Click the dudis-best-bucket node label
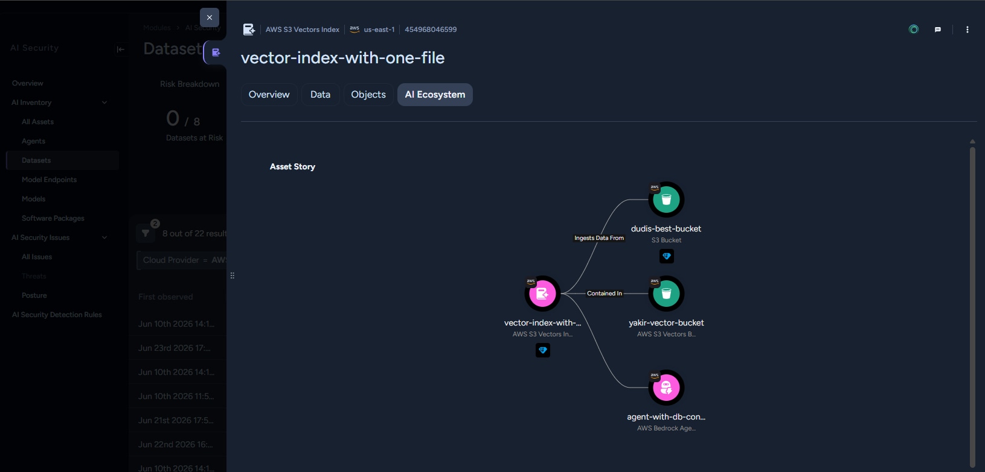This screenshot has width=985, height=472. coord(666,228)
